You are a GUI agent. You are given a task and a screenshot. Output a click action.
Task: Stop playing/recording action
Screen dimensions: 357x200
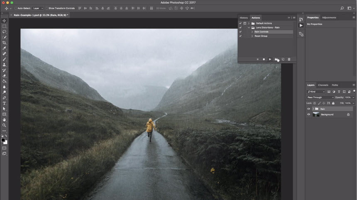coord(257,59)
